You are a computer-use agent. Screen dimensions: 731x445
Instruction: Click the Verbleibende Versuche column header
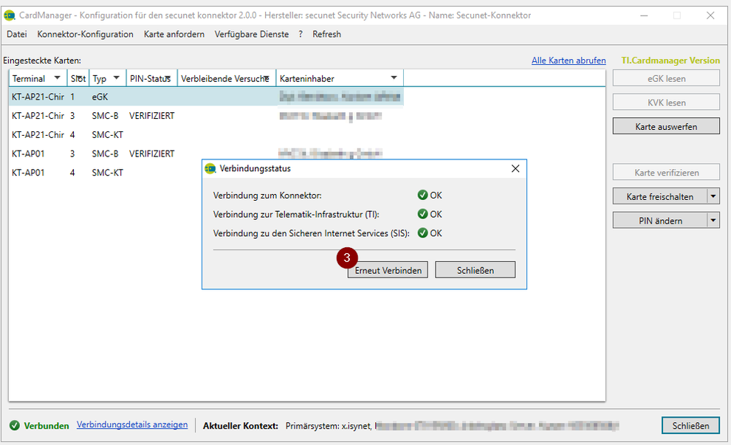point(227,78)
